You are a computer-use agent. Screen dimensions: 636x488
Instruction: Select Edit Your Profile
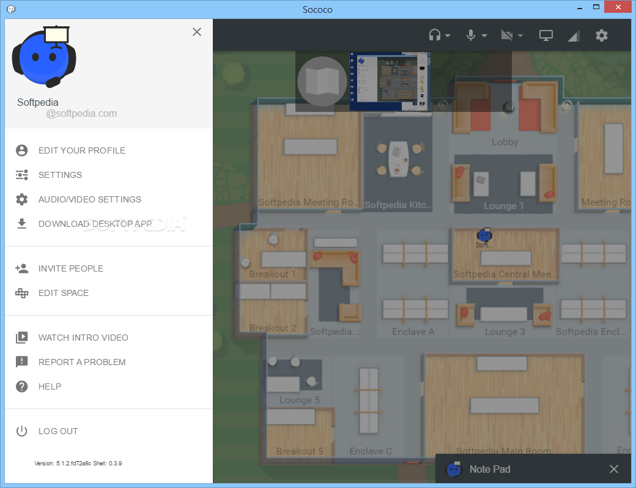[81, 150]
